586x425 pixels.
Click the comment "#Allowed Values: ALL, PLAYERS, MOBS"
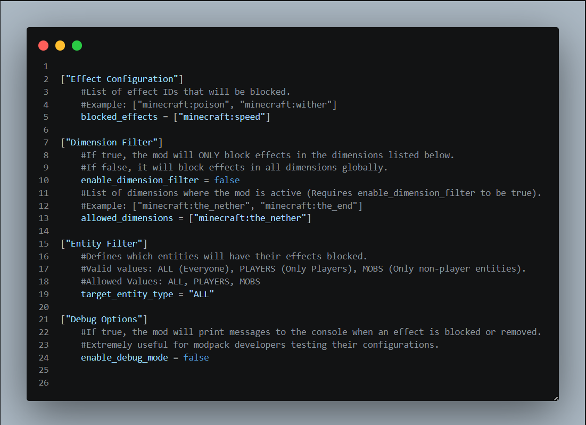(x=170, y=282)
